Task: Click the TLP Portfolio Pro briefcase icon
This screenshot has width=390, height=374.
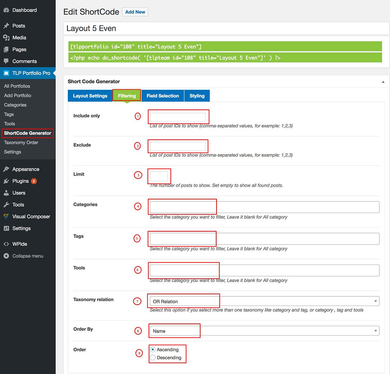Action: coord(6,73)
